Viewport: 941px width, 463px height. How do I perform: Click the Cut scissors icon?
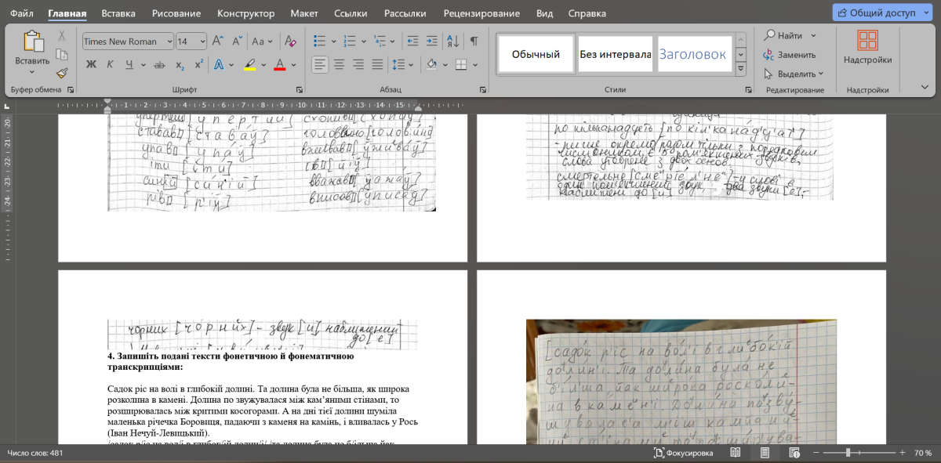tap(62, 36)
